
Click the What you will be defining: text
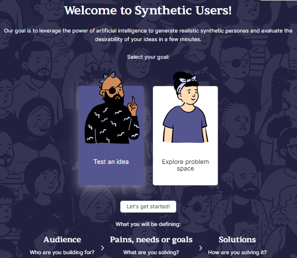148,224
